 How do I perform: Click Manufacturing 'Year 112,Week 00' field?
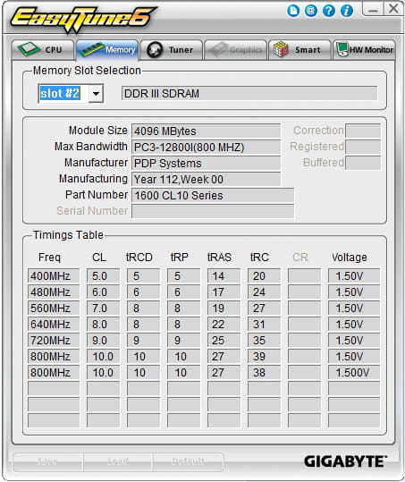coord(206,180)
